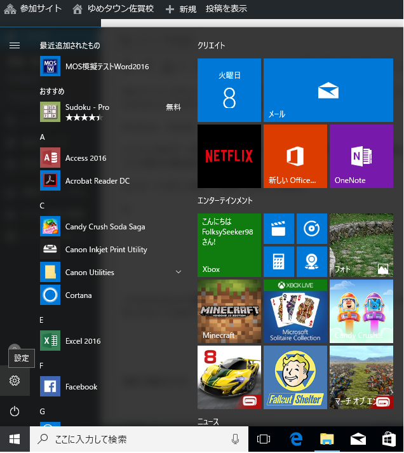Click the letter C section header
The height and width of the screenshot is (453, 404).
tap(42, 206)
